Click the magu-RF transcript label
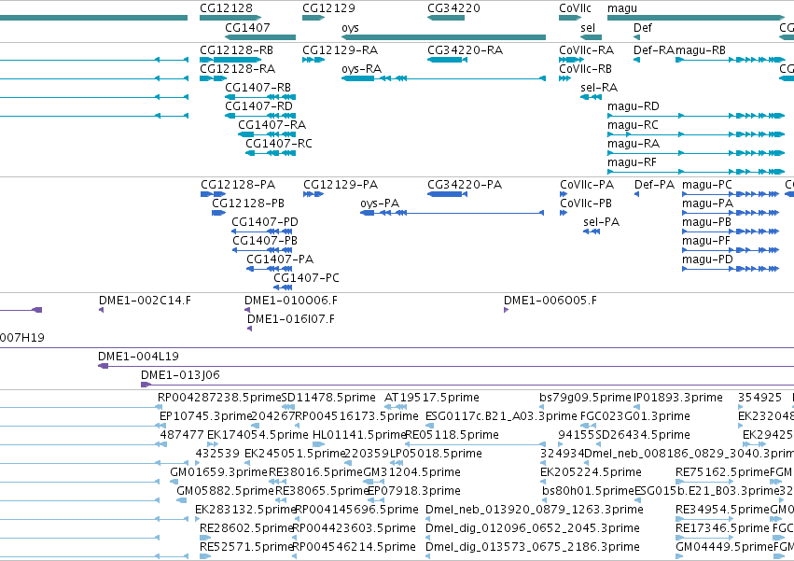Image resolution: width=794 pixels, height=561 pixels. click(x=632, y=162)
